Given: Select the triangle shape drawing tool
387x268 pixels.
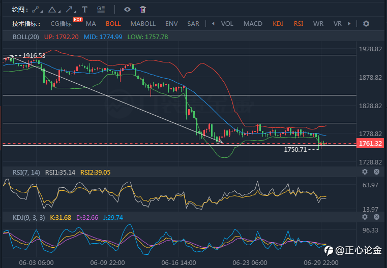Looking at the screenshot, I should coord(52,10).
